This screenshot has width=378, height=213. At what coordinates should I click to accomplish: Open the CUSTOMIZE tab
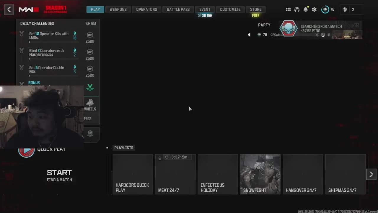pyautogui.click(x=230, y=9)
